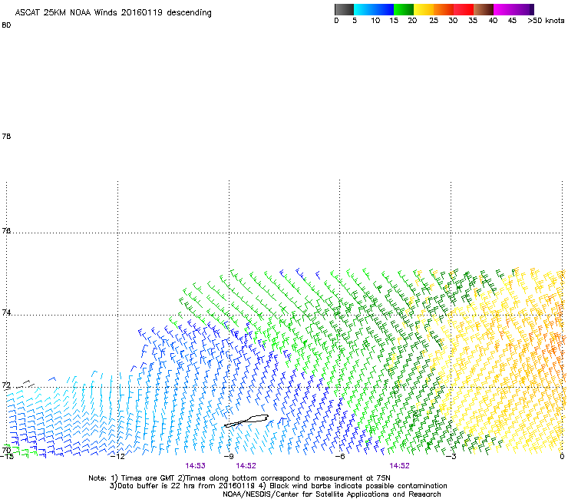This screenshot has width=568, height=499.
Task: Click the chart title 'ASCAT 25KM NOAA Winds 20160119 descending'
Action: coord(113,12)
